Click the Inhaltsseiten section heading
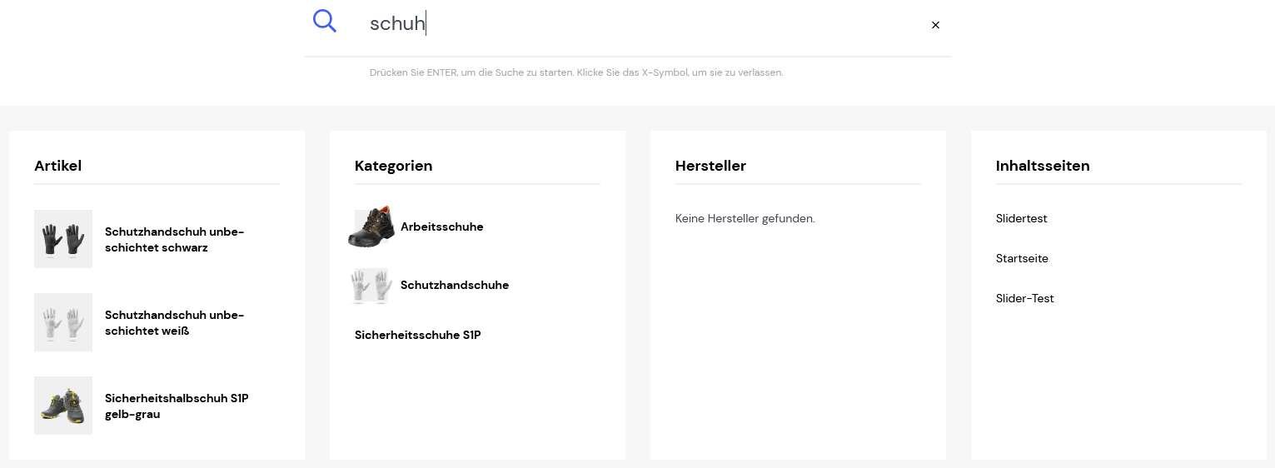This screenshot has height=468, width=1275. click(1043, 166)
